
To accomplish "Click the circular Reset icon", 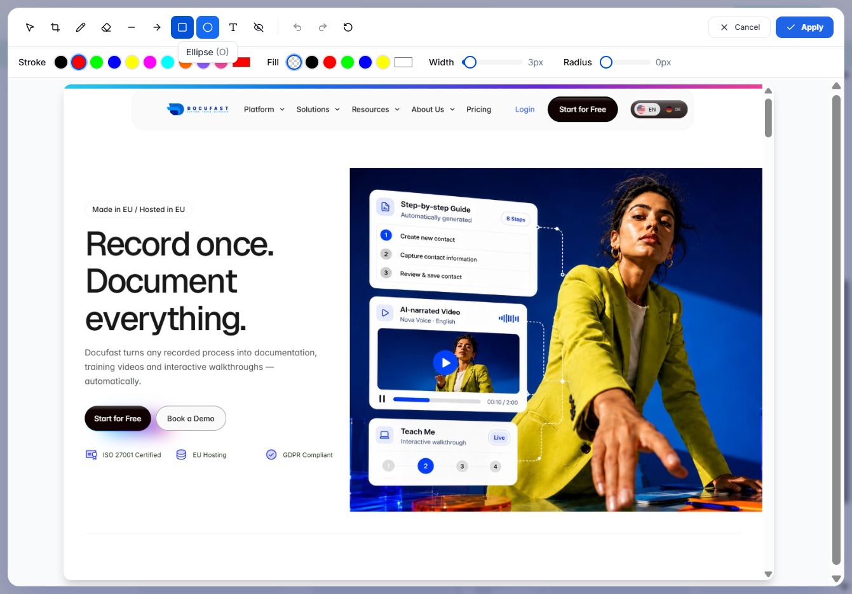I will (348, 27).
